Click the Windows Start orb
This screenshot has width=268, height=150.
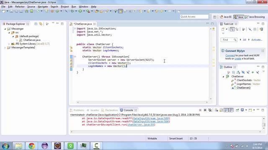point(5,146)
